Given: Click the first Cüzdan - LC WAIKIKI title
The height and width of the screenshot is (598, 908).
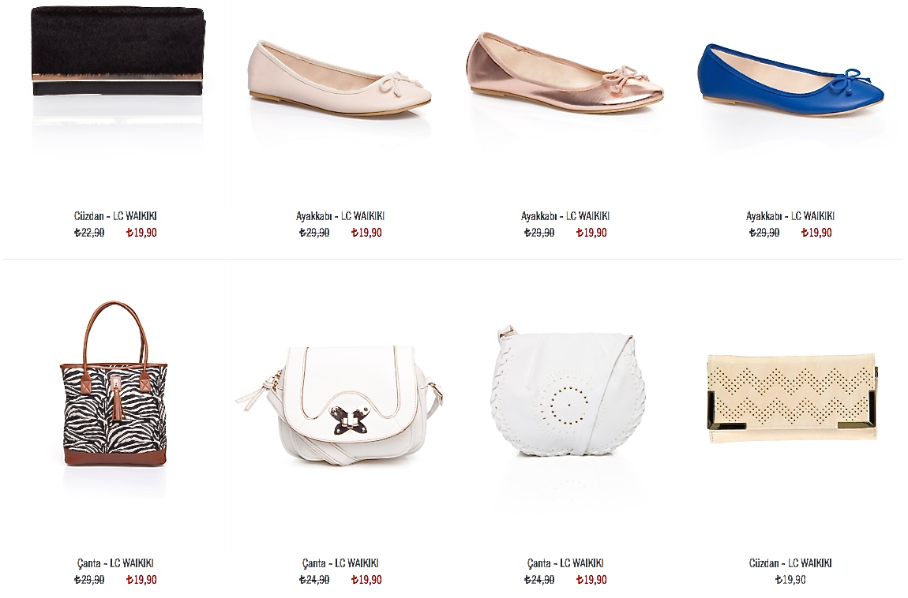Looking at the screenshot, I should click(115, 215).
